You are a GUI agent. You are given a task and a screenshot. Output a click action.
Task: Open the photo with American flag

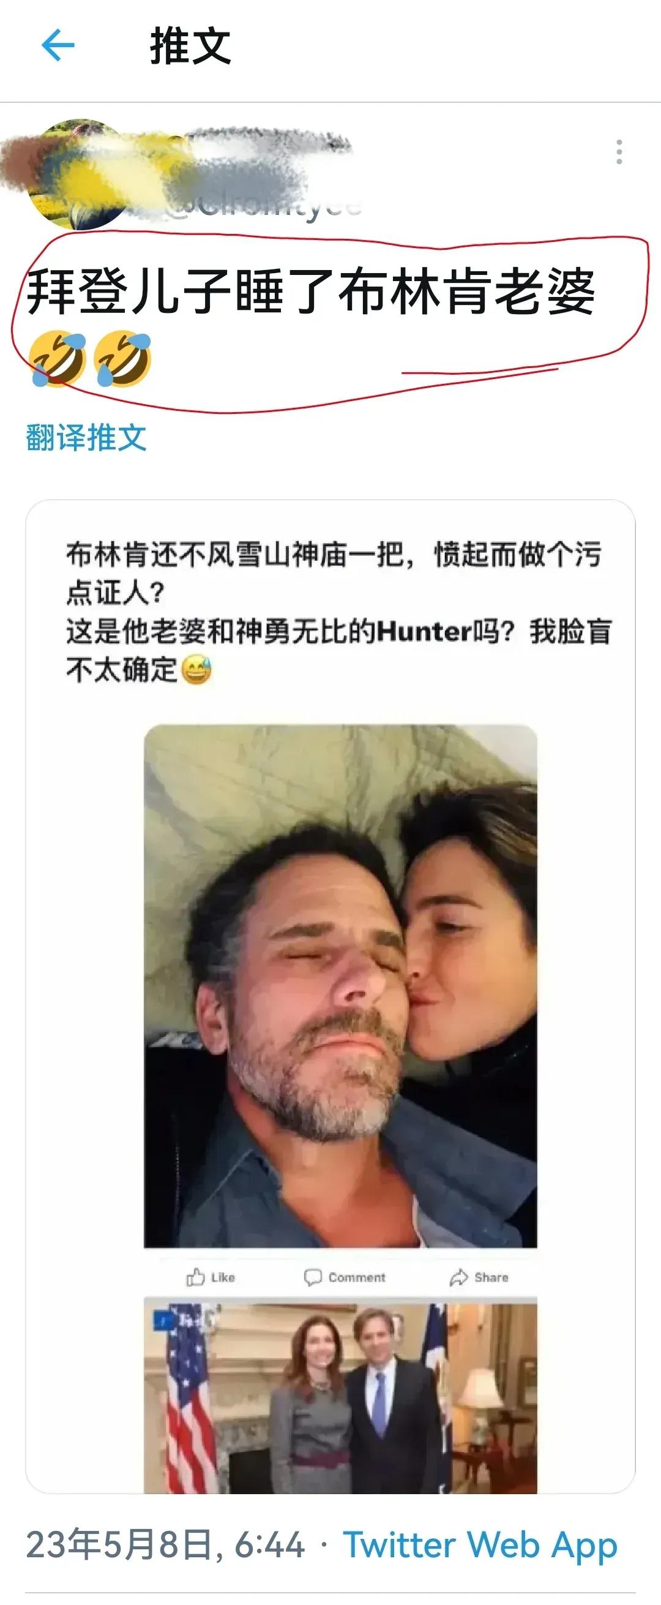point(340,1396)
